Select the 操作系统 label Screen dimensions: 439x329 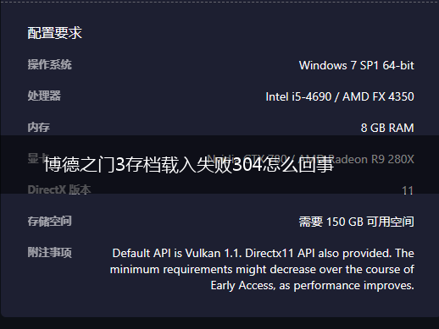pyautogui.click(x=49, y=65)
